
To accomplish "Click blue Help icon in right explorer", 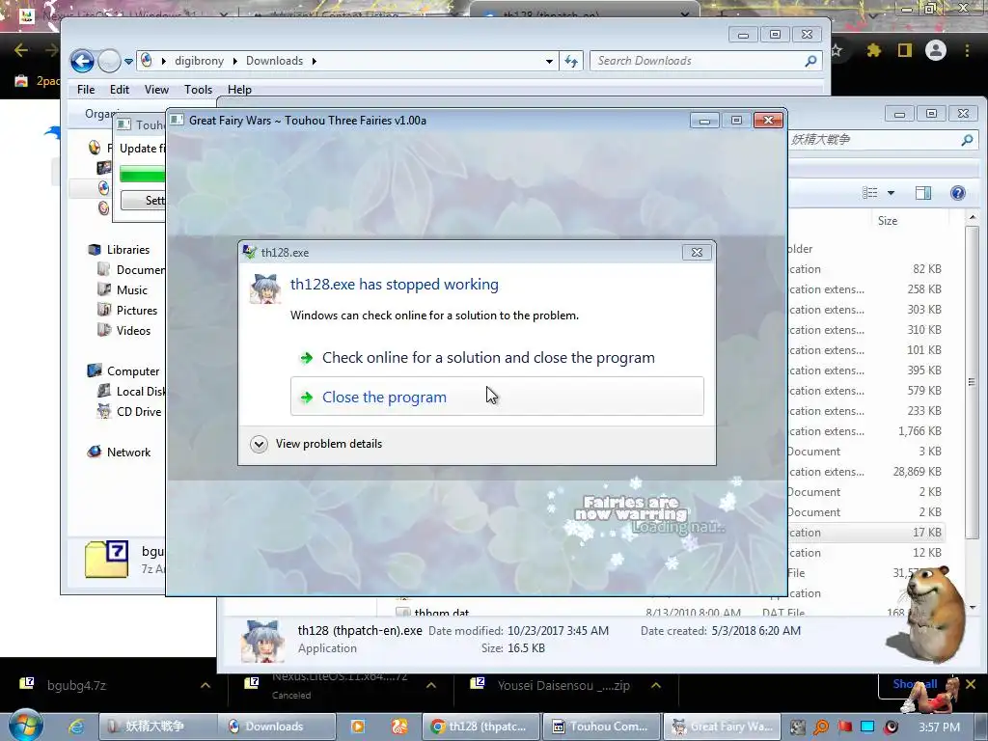I will click(x=957, y=193).
